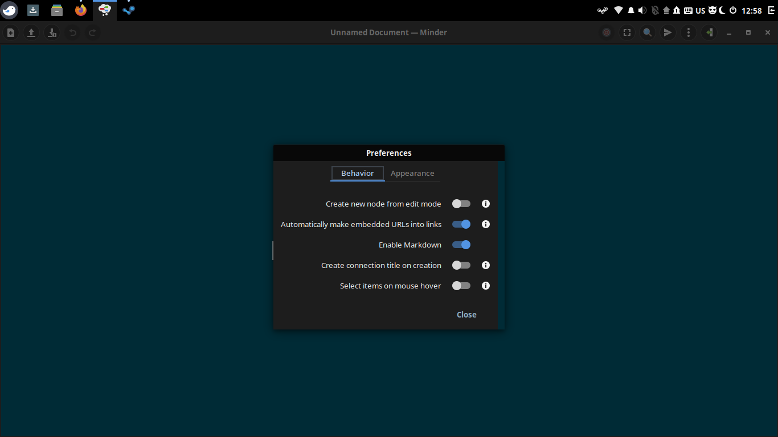Screen dimensions: 778x437
Task: Open the main menu with three dots
Action: (x=688, y=32)
